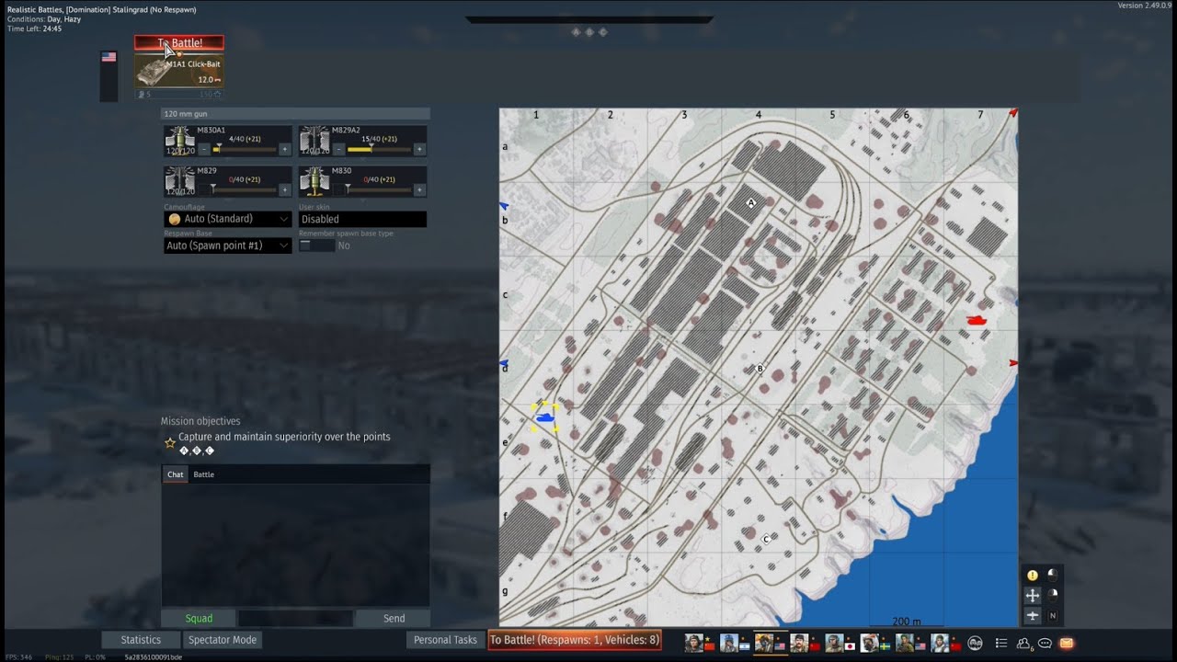Image resolution: width=1177 pixels, height=662 pixels.
Task: Select the M830A1 shell icon
Action: pyautogui.click(x=179, y=143)
